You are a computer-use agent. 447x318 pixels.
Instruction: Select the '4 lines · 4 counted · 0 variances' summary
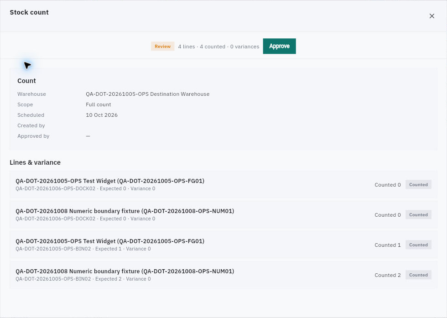(x=218, y=47)
